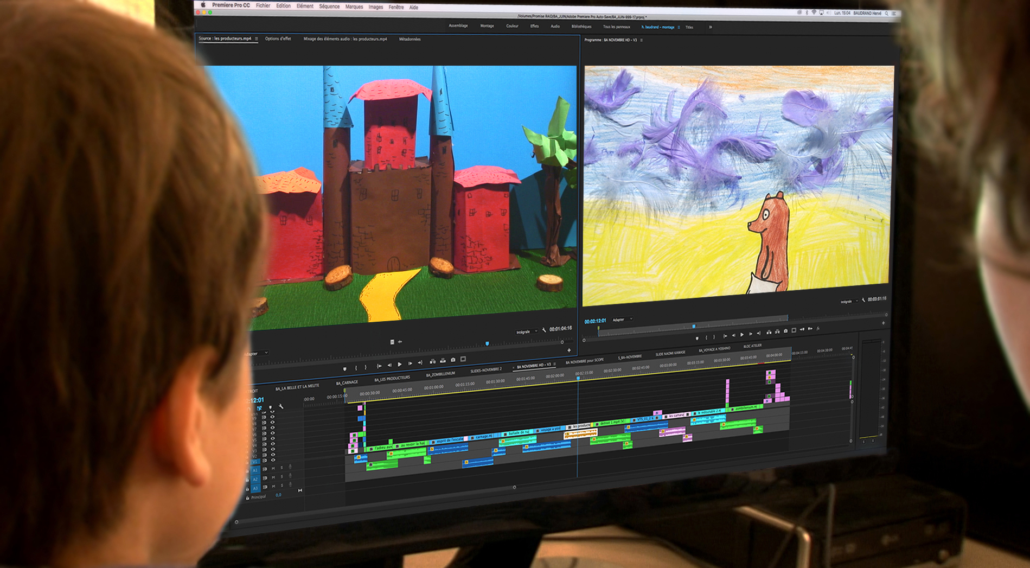Toggle fx global mute in Program monitor
This screenshot has width=1030, height=568.
(818, 328)
